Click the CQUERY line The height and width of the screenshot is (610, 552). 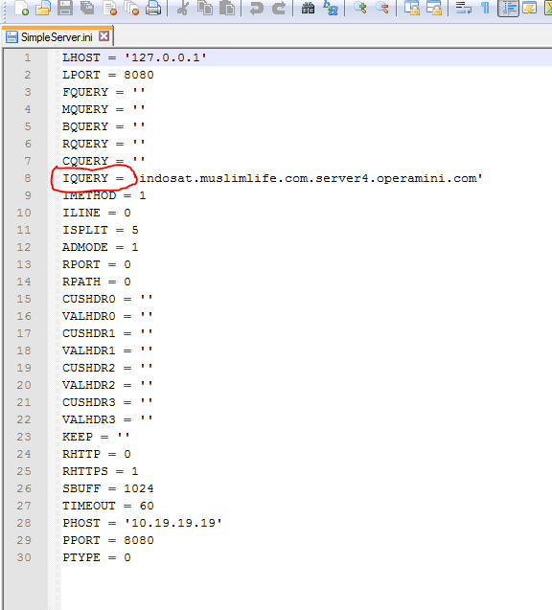[103, 161]
